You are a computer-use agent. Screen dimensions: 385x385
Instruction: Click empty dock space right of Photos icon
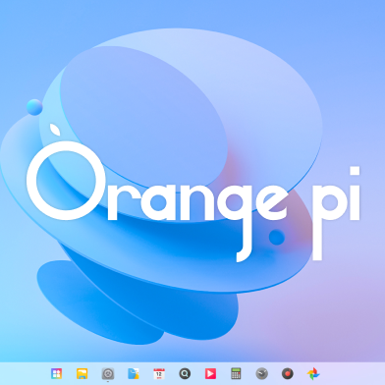(353, 373)
